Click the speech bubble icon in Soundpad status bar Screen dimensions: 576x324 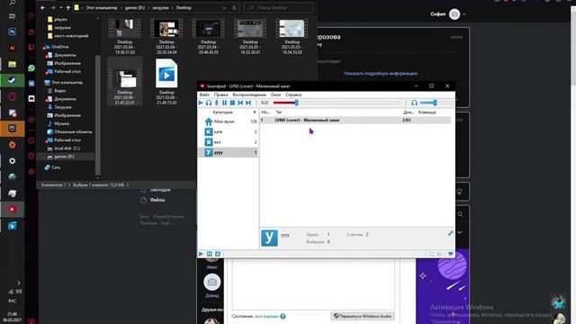[450, 254]
